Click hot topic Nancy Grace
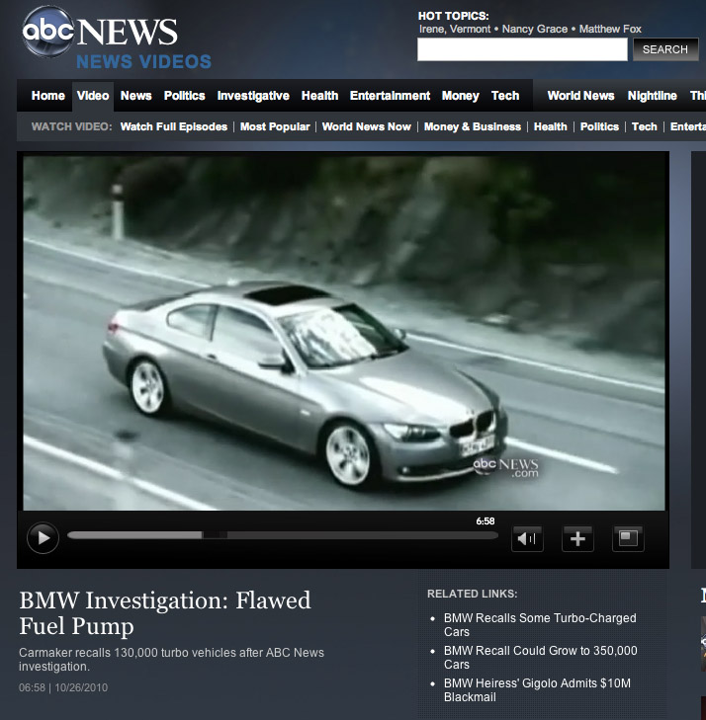This screenshot has width=706, height=720. coord(535,29)
